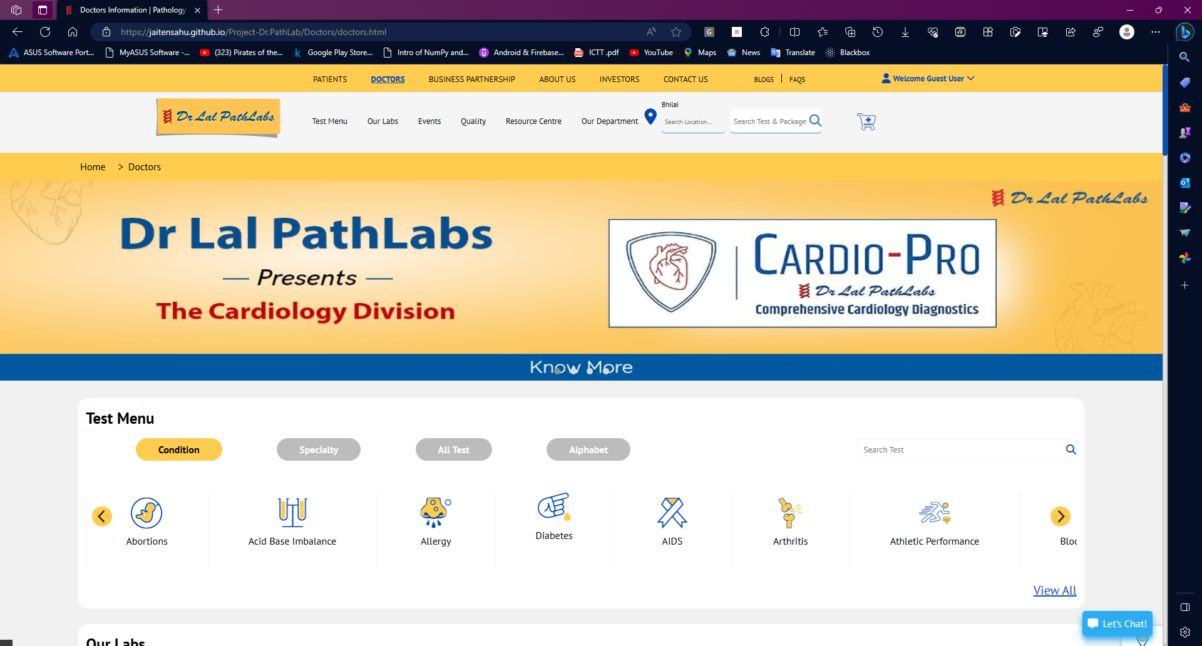The height and width of the screenshot is (646, 1202).
Task: Open View All tests link
Action: point(1054,590)
